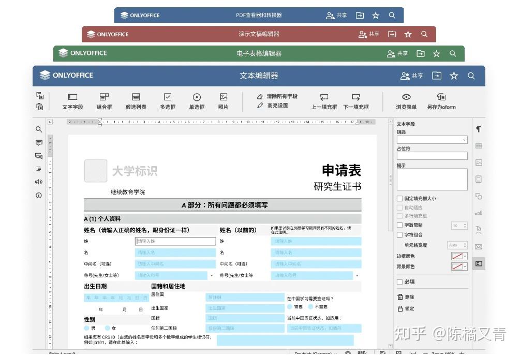Click the 占位符 placeholder input box
The height and width of the screenshot is (355, 520).
(432, 156)
